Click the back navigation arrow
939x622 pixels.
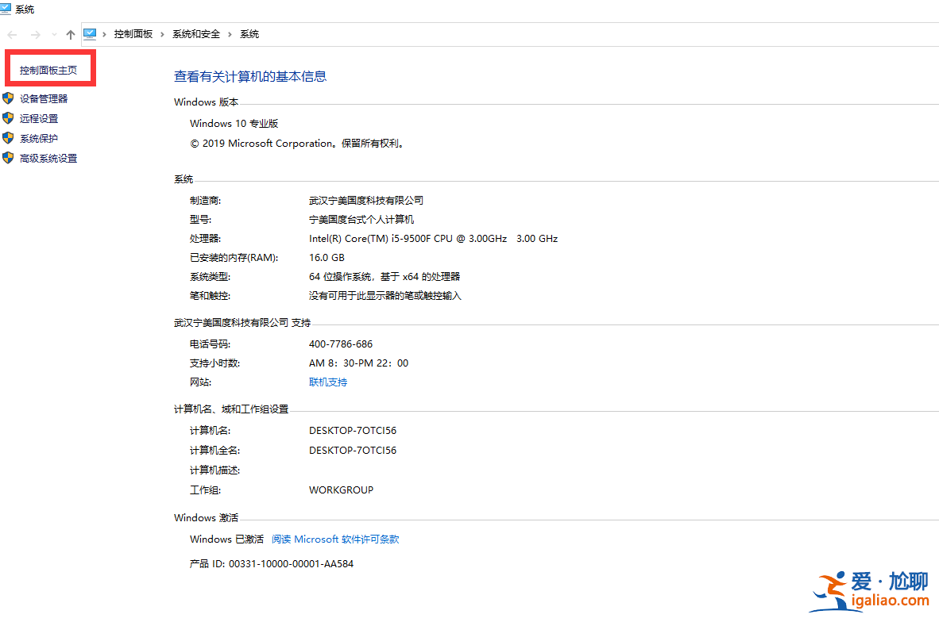pos(11,33)
